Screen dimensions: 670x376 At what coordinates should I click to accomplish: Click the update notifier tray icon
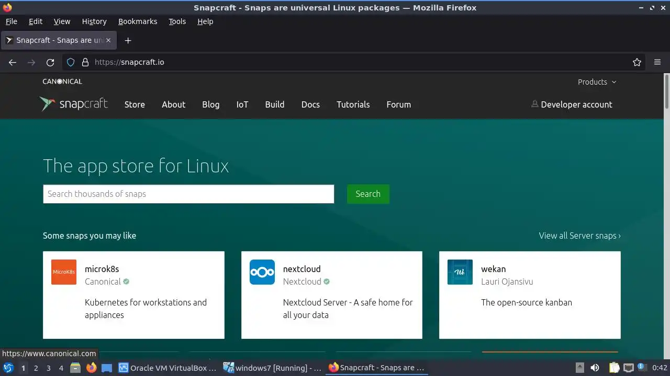pos(642,368)
